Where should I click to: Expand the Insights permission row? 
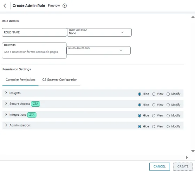click(6, 93)
